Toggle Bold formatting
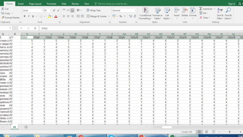The image size is (243, 137). (x=25, y=16)
